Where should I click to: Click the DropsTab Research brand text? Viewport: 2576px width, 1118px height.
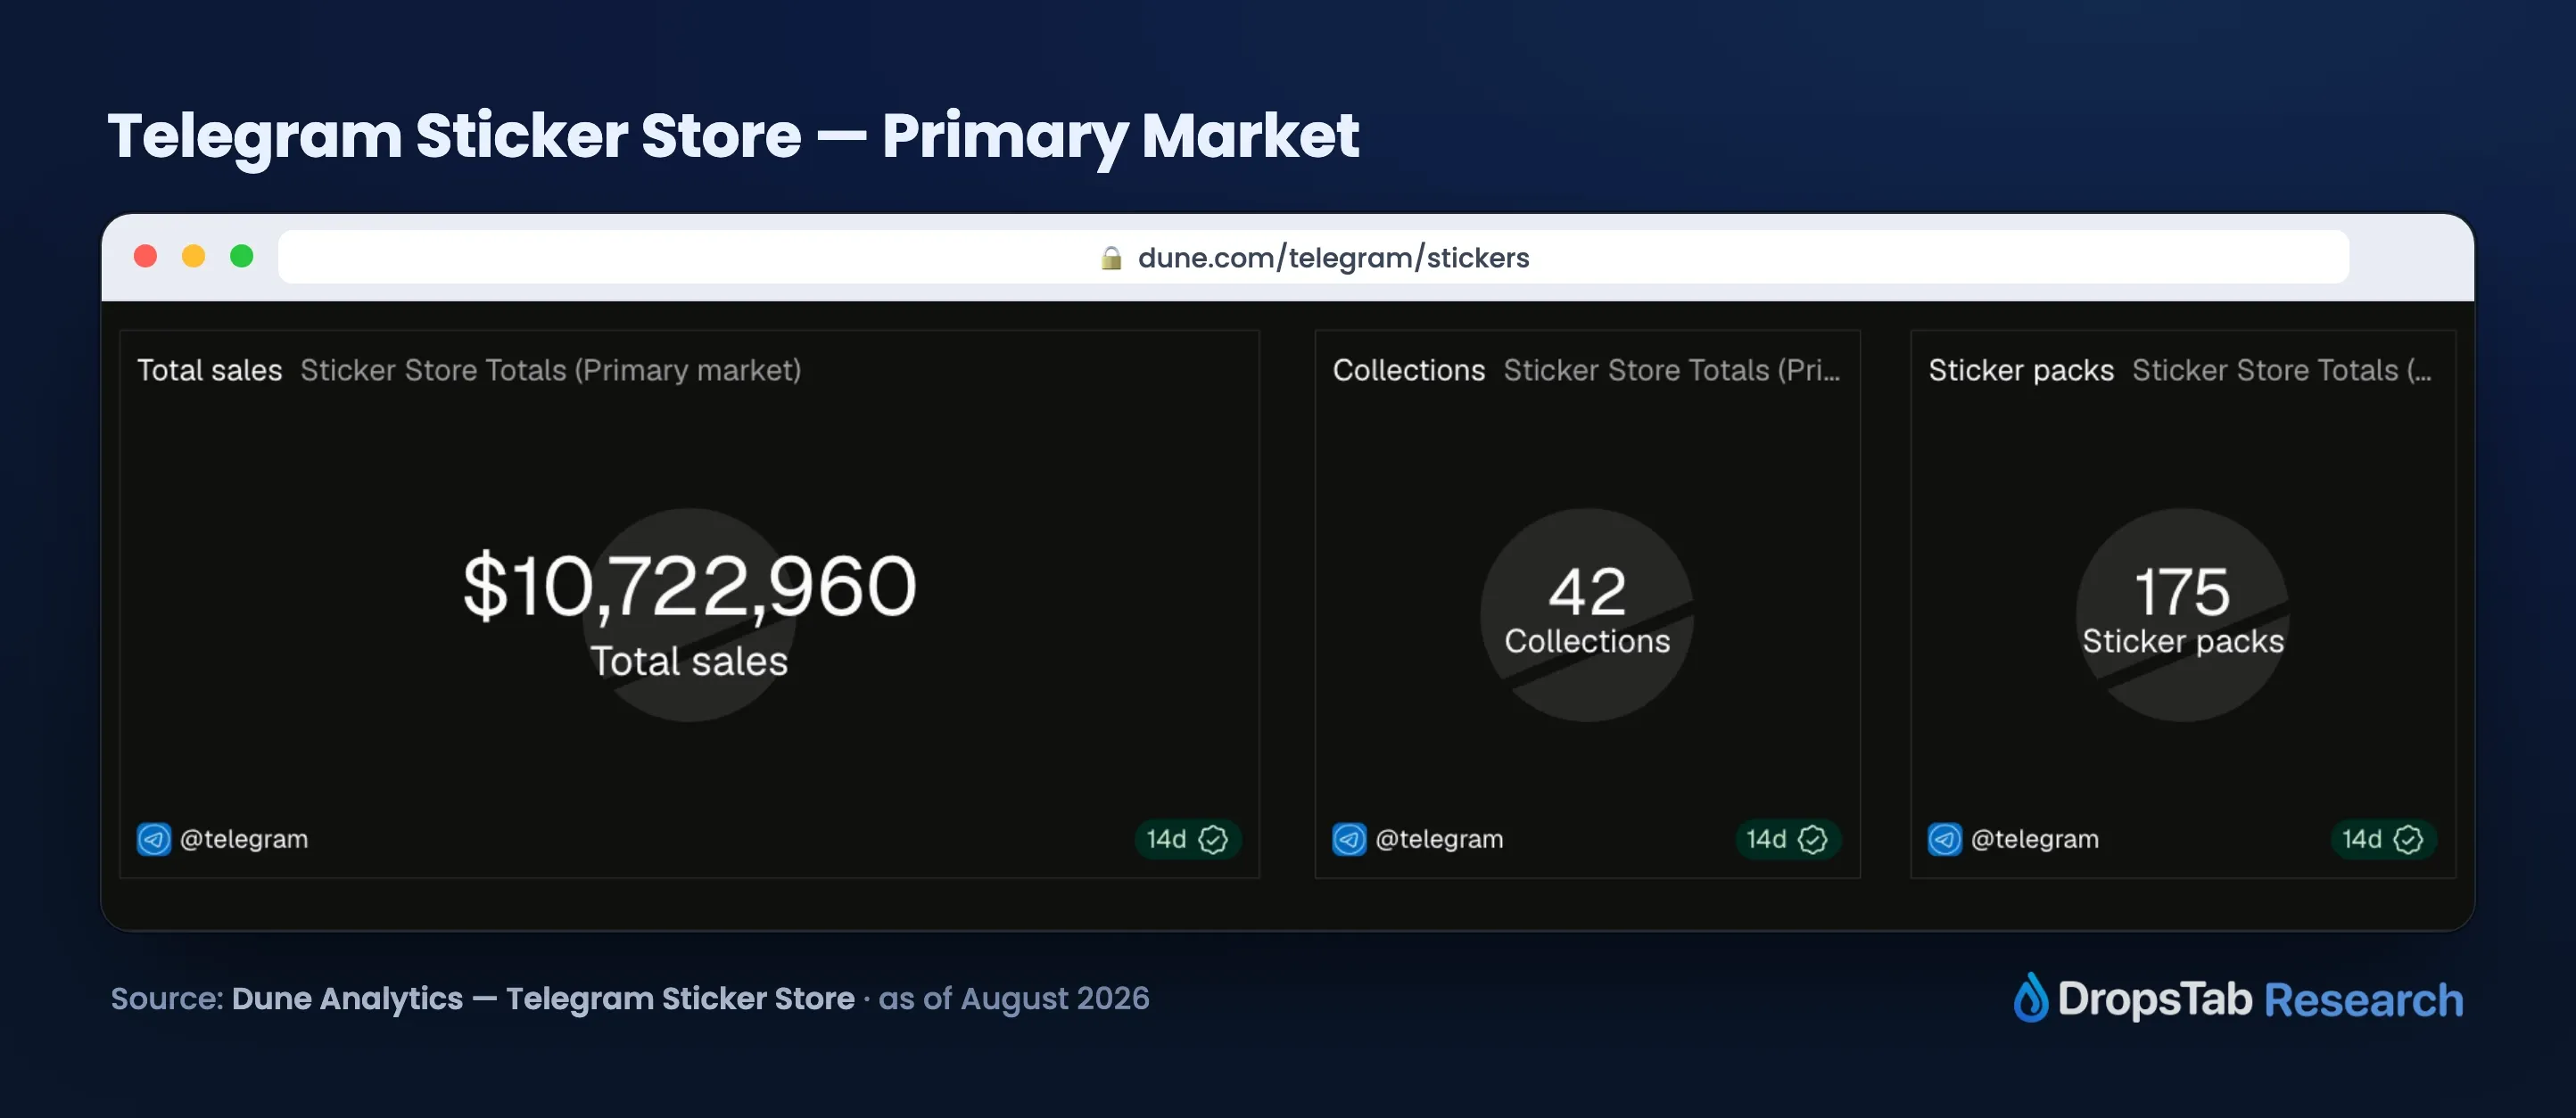(x=2260, y=999)
